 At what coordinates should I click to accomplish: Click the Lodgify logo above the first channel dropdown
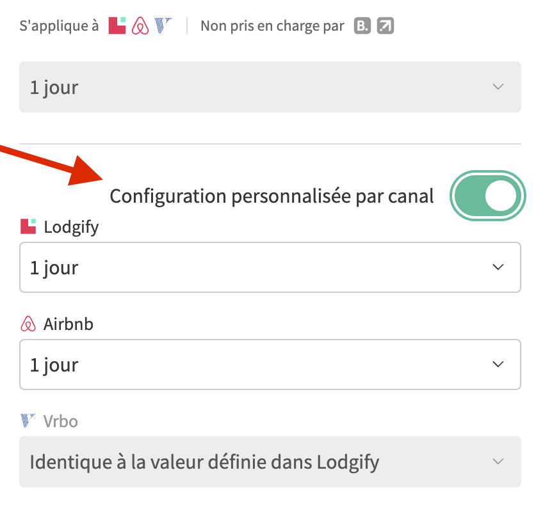(x=28, y=226)
